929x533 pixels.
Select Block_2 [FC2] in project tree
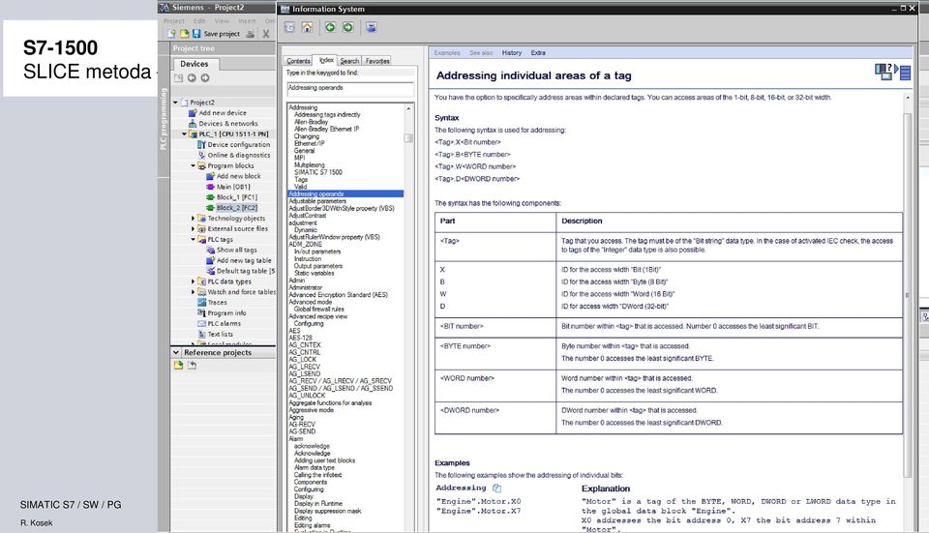(x=236, y=208)
